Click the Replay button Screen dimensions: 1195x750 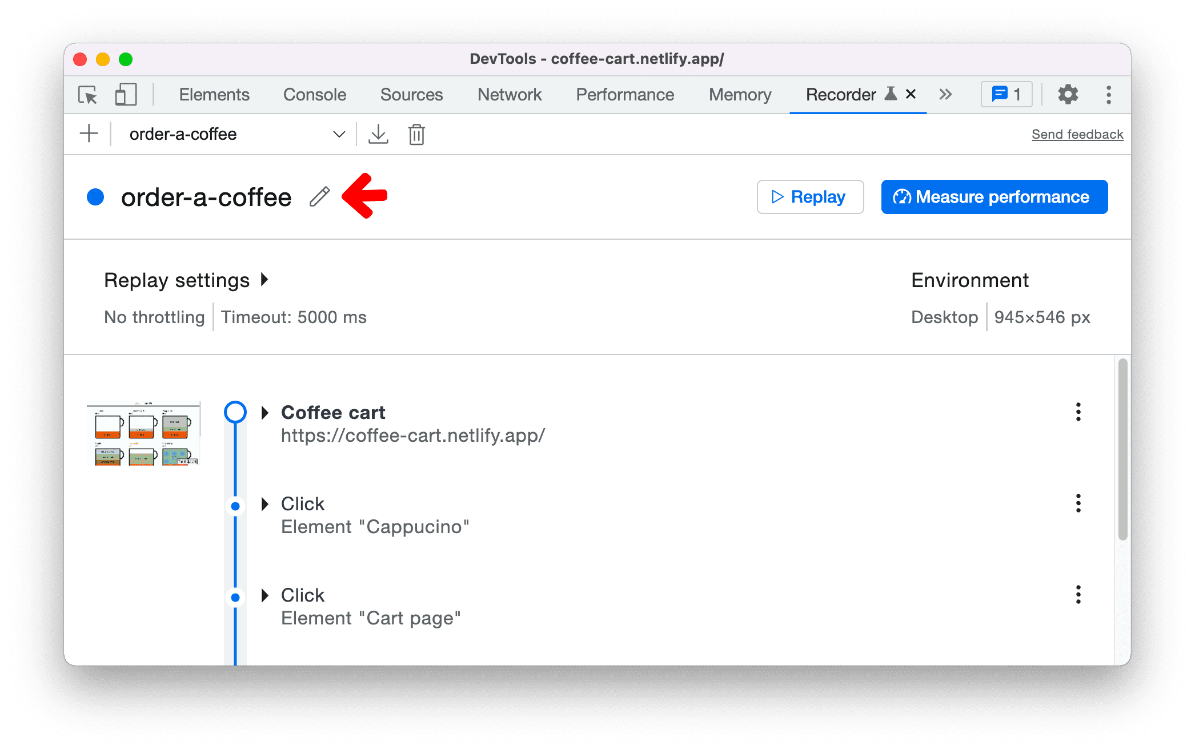point(808,197)
